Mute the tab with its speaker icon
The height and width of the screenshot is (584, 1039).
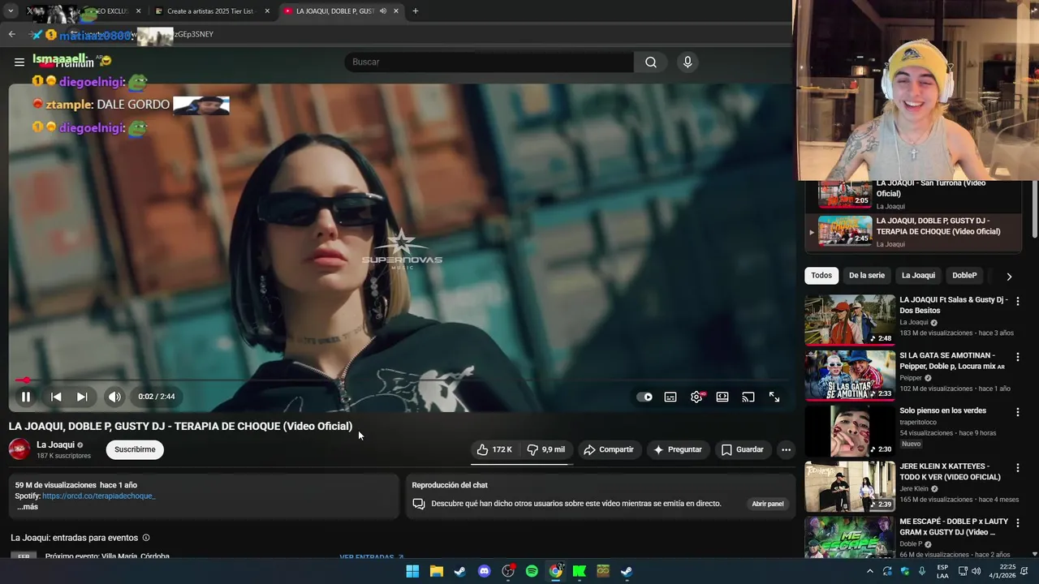pos(382,11)
